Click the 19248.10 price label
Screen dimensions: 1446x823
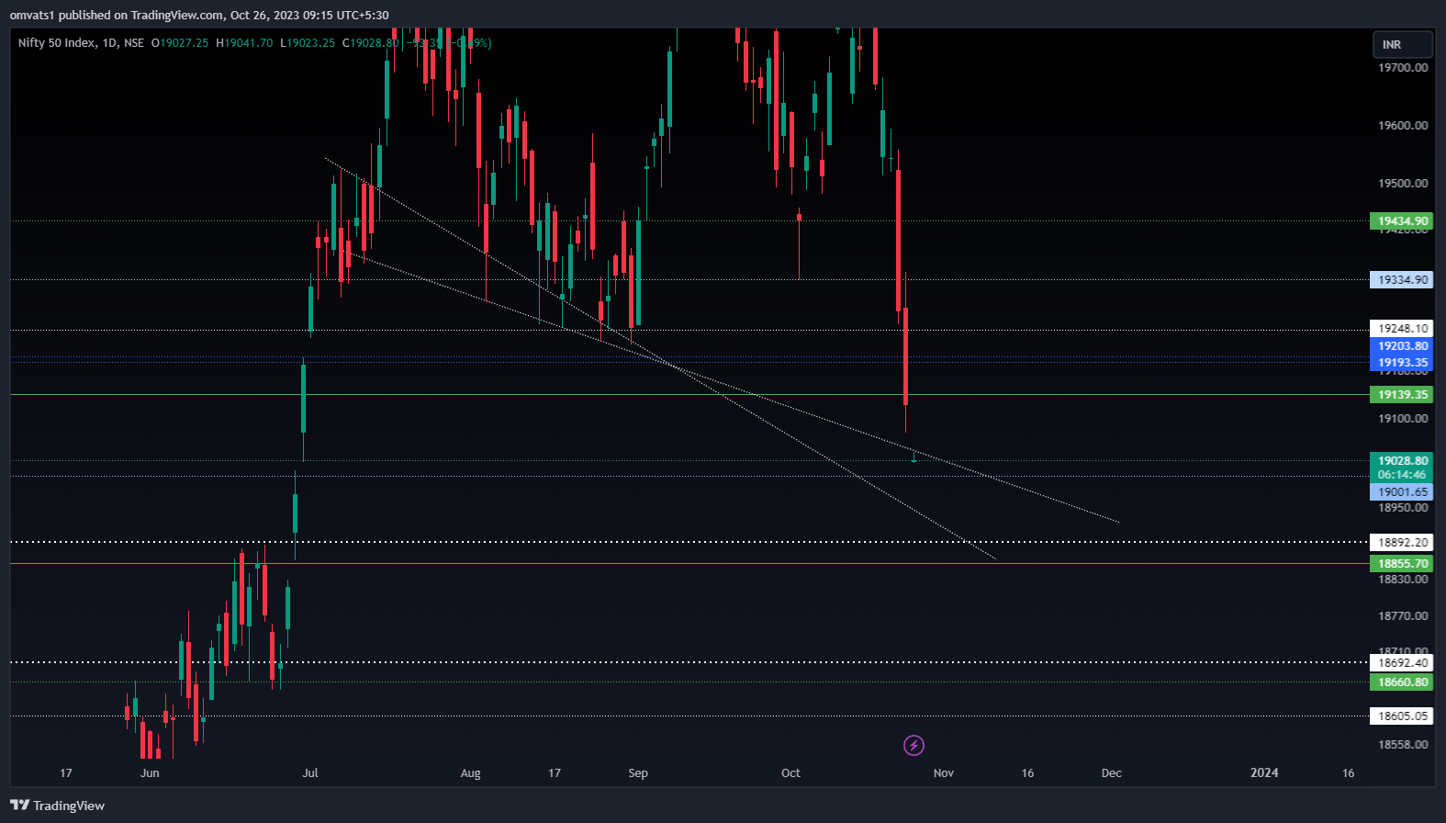[x=1402, y=329]
